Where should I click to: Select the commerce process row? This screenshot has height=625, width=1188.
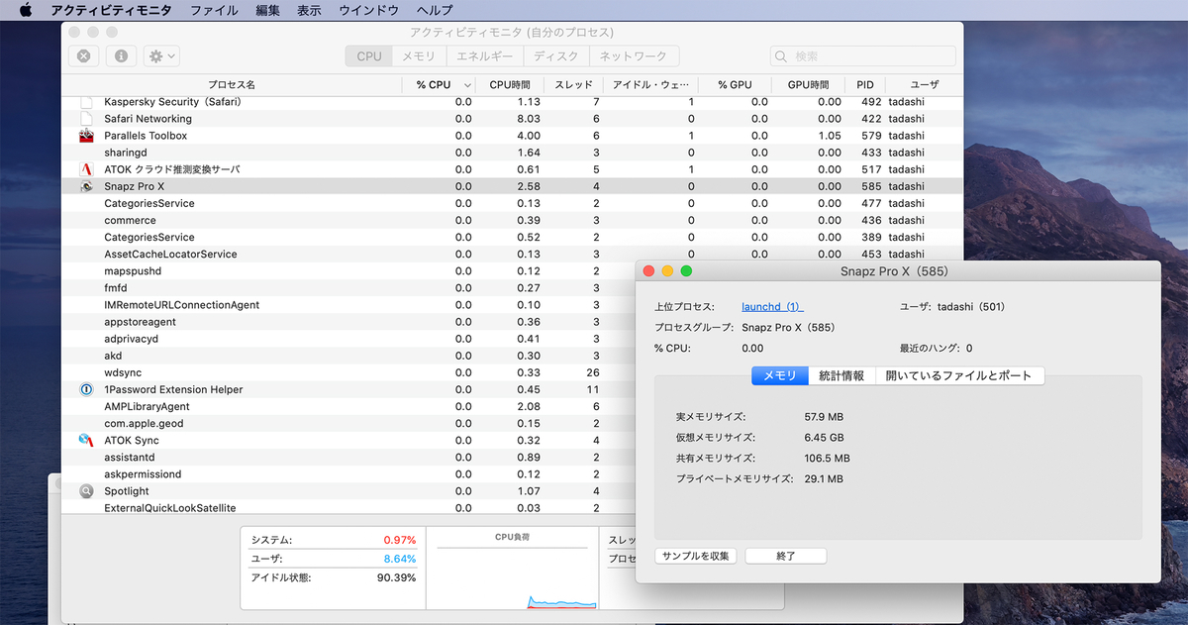pyautogui.click(x=512, y=220)
